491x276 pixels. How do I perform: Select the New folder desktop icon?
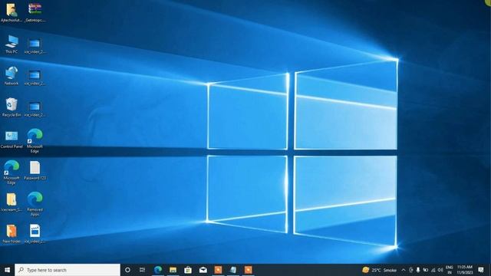click(12, 234)
